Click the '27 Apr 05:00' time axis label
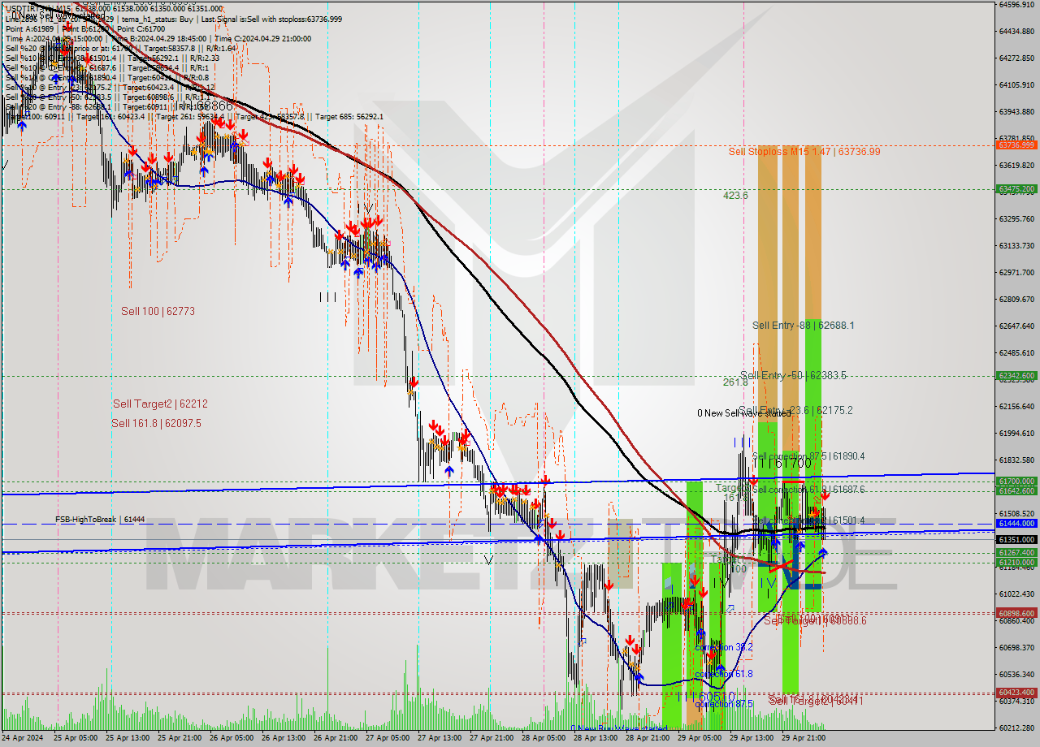The width and height of the screenshot is (1040, 747). tap(388, 738)
